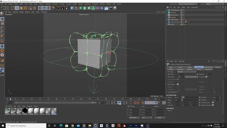Toggle Uniform Variation checkbox
The image size is (227, 128).
point(213,105)
